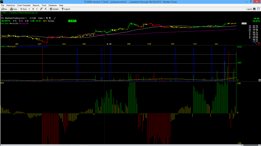This screenshot has width=261, height=146.
Task: Click the MovAvg 50 legend label
Action: (x=14, y=24)
